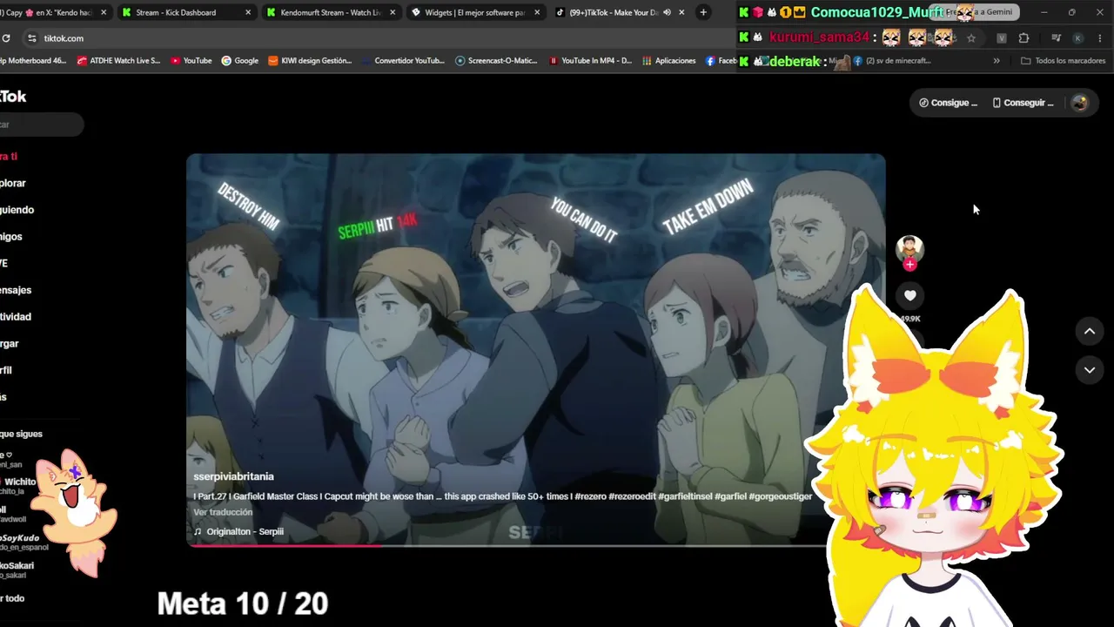This screenshot has width=1114, height=627.
Task: Close the TikTok browser tab
Action: tap(681, 12)
